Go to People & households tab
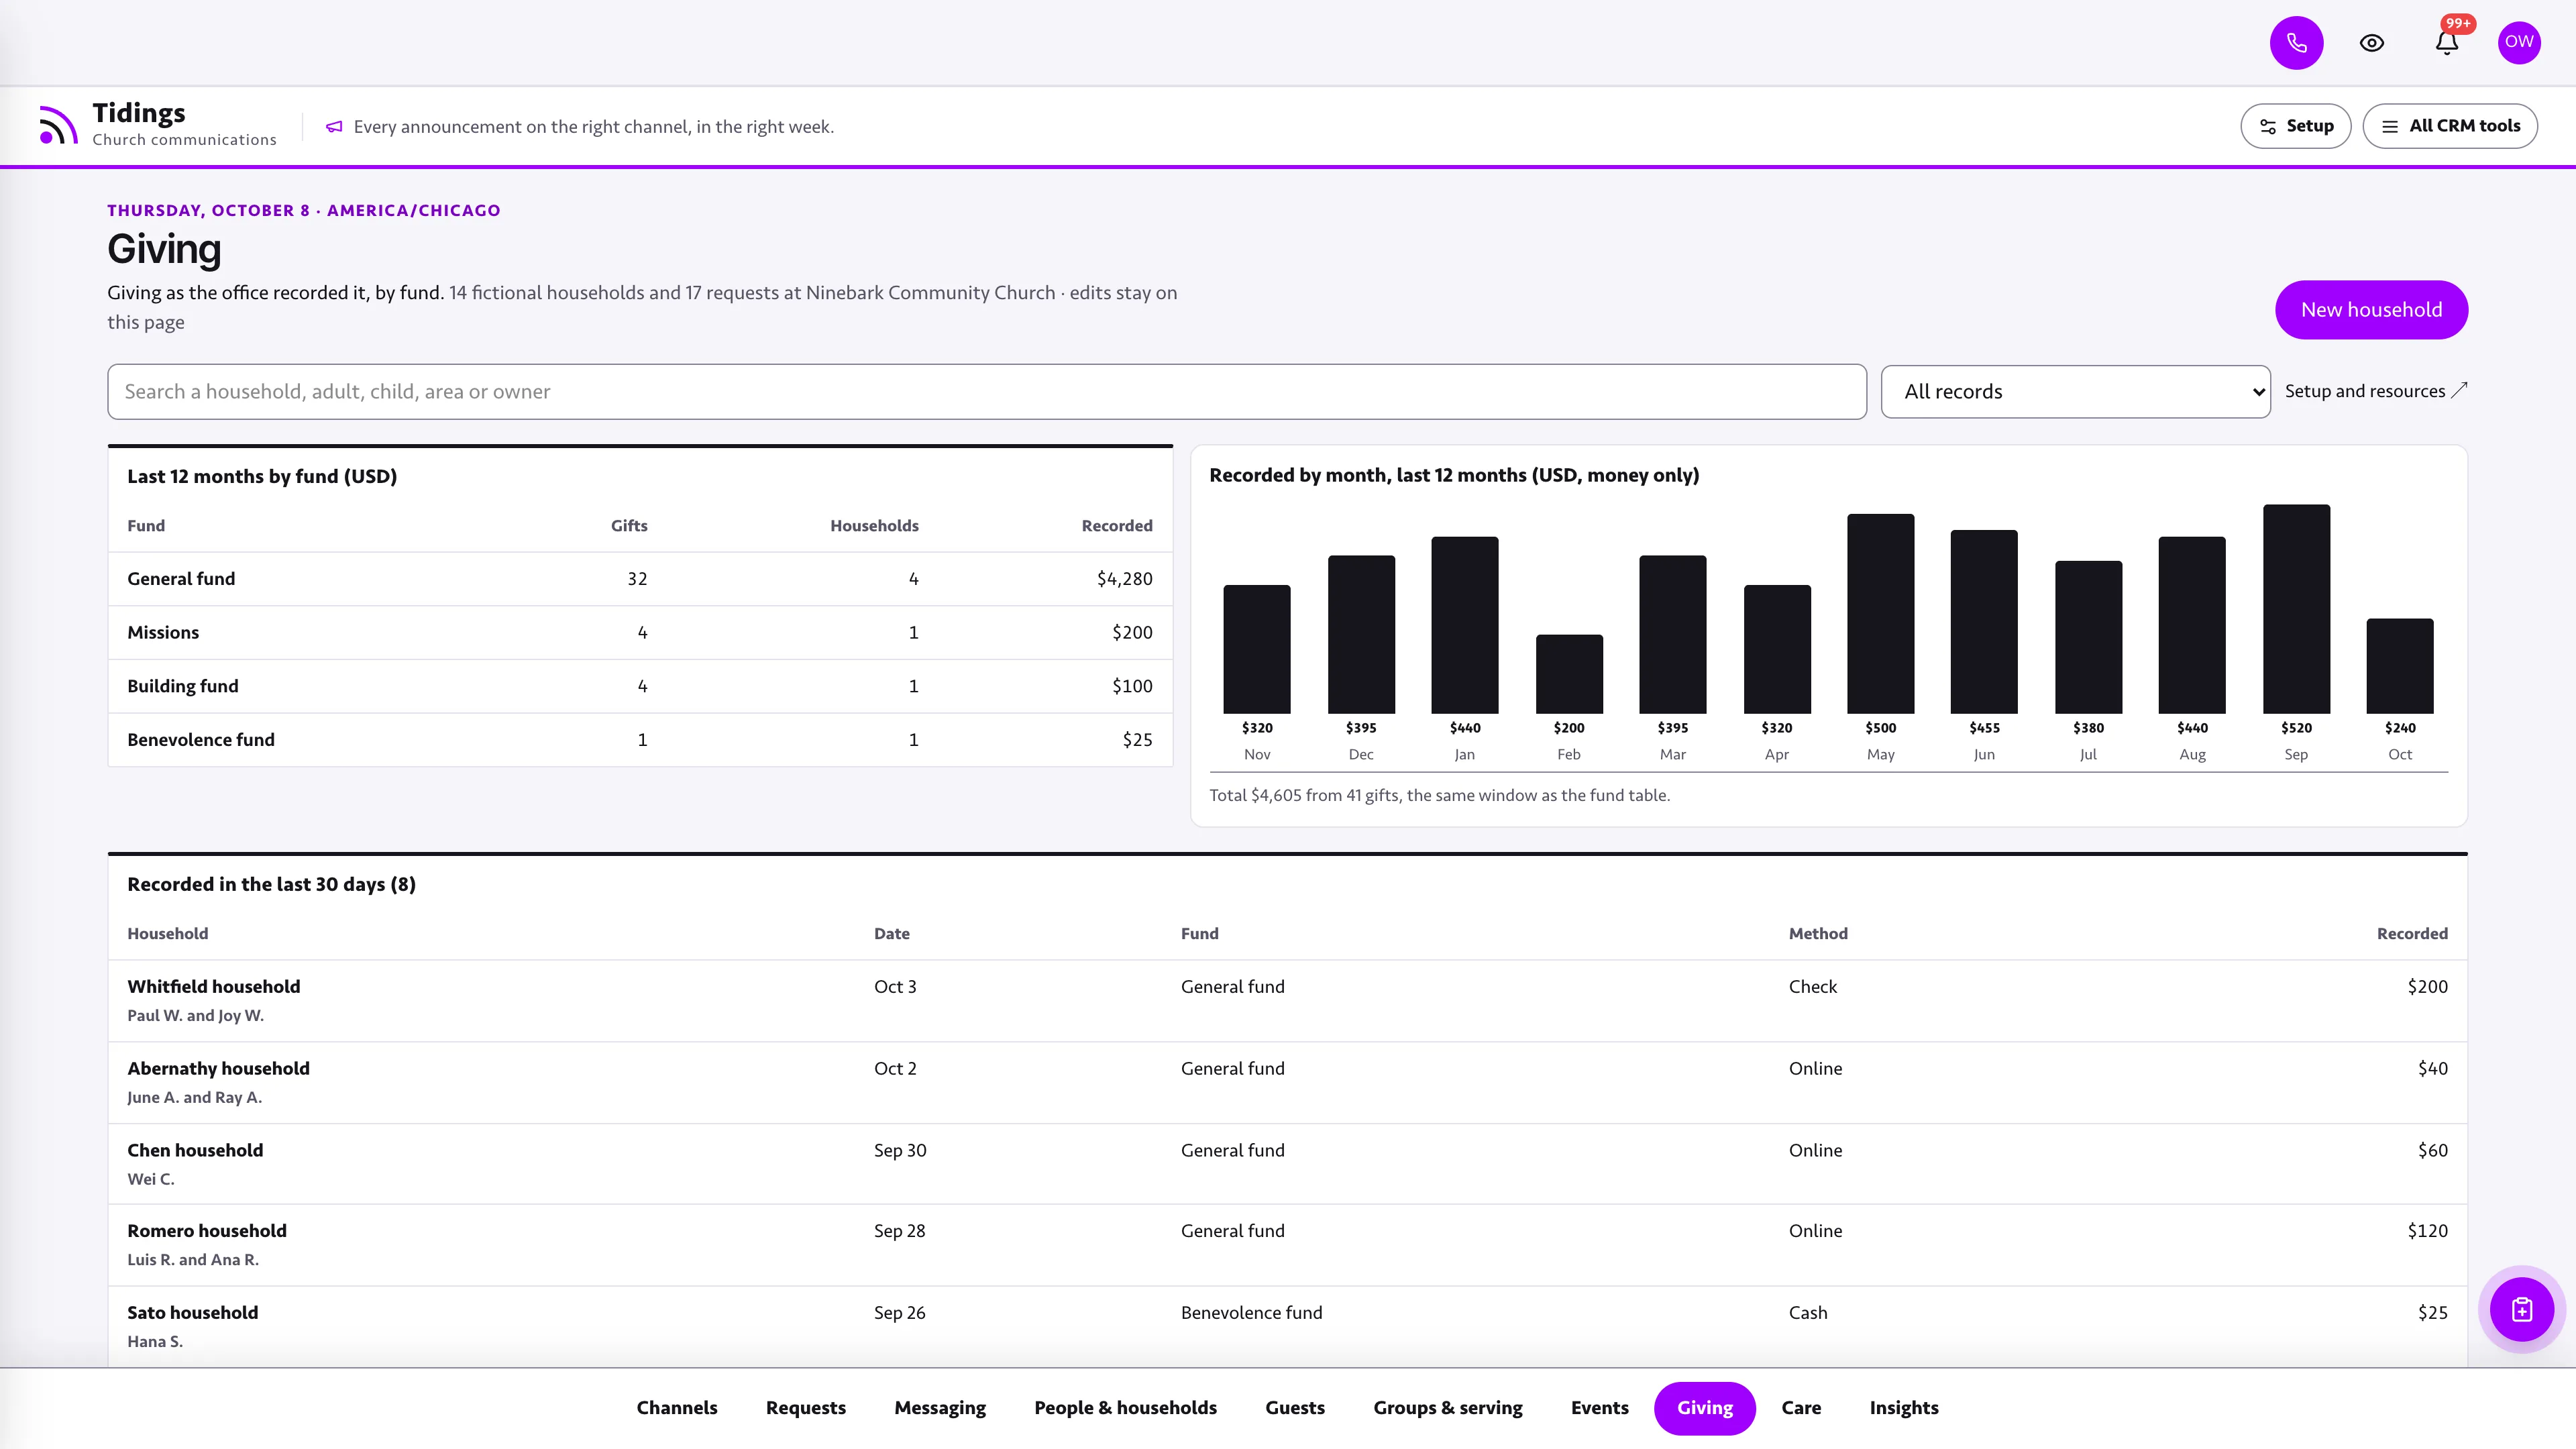The height and width of the screenshot is (1449, 2576). (1125, 1408)
